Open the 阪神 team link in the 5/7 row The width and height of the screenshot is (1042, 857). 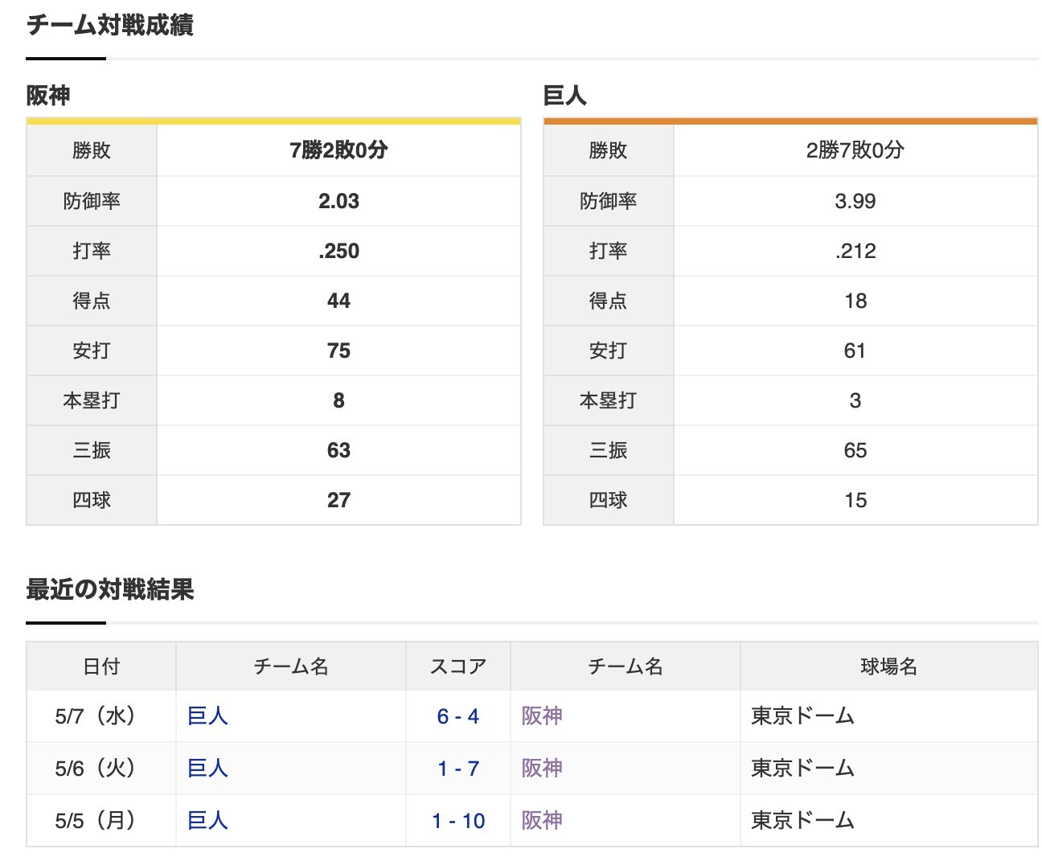(x=543, y=716)
